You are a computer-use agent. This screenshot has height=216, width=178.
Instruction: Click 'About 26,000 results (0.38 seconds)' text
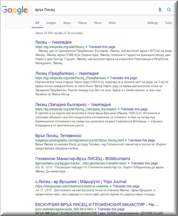click(x=59, y=33)
